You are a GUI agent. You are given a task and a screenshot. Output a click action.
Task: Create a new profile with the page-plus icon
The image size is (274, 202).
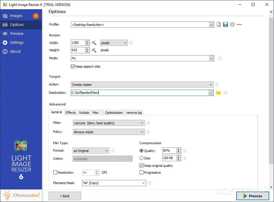point(219,24)
